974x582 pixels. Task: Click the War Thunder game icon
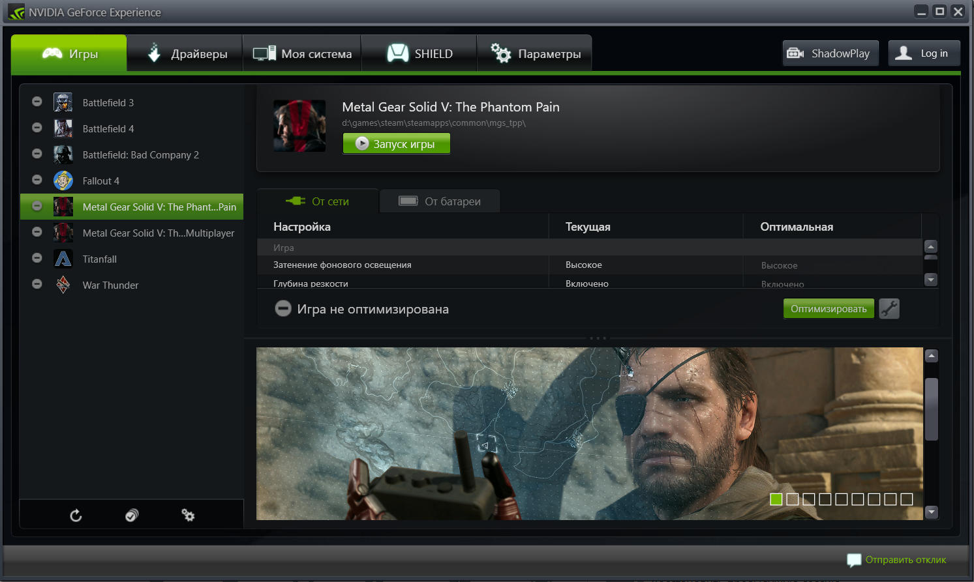point(63,285)
